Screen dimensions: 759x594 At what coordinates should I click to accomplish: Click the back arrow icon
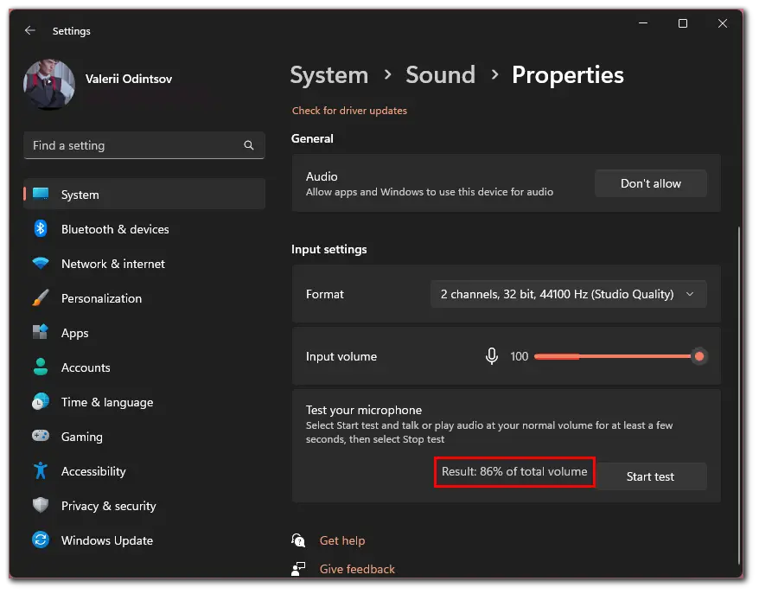click(30, 30)
